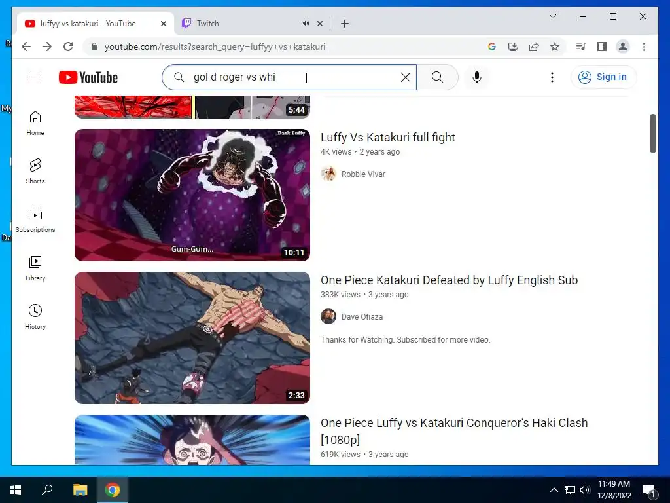The width and height of the screenshot is (670, 503).
Task: Click the Sign in button
Action: coord(603,77)
